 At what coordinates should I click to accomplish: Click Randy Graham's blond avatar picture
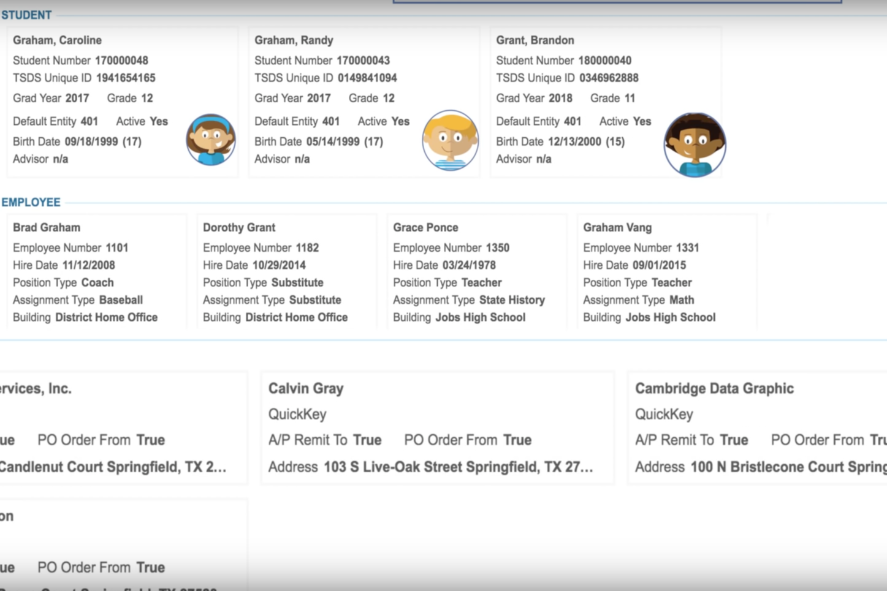point(450,140)
